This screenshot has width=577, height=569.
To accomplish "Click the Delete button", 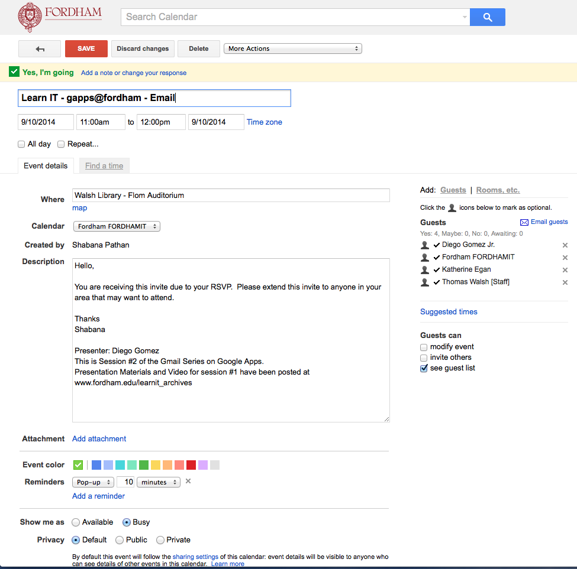I will tap(199, 48).
